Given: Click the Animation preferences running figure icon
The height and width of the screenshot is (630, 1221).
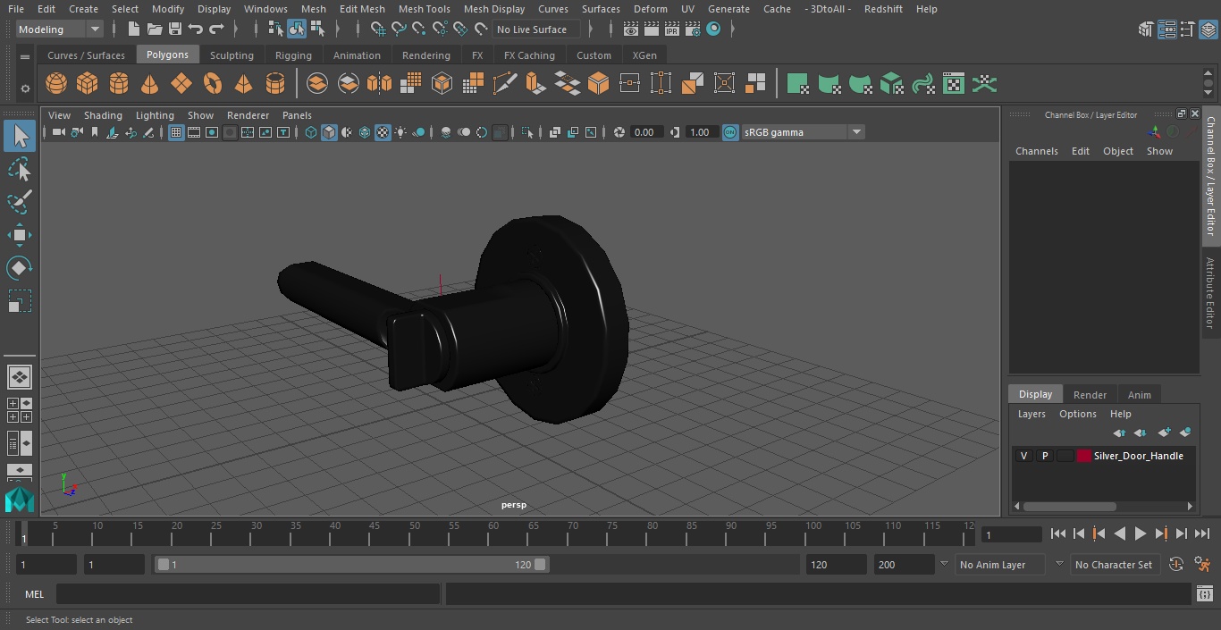Looking at the screenshot, I should pos(1203,565).
